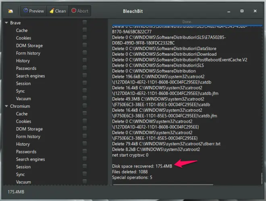Select Form history under Brave

pos(28,53)
